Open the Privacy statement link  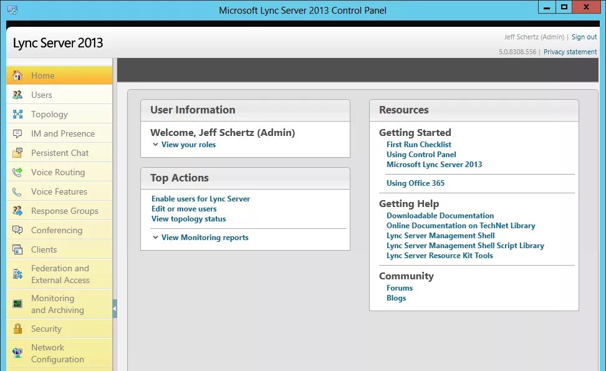(570, 52)
